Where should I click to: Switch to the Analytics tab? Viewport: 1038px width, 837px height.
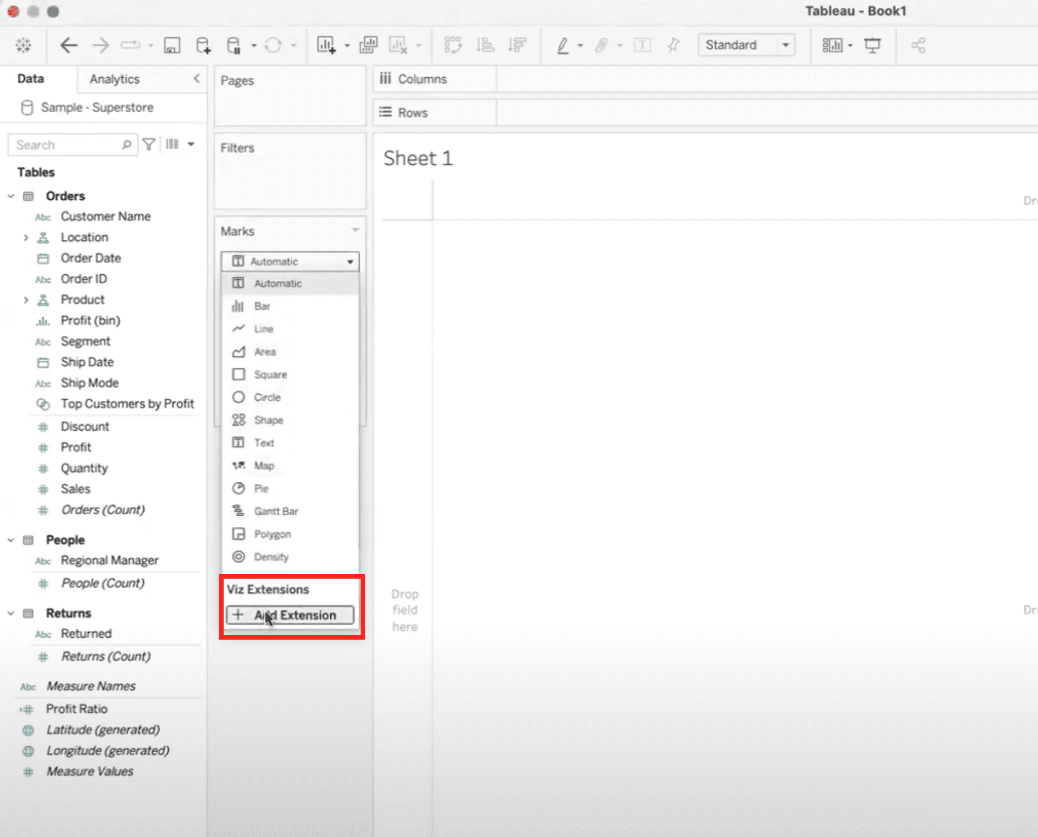(x=114, y=79)
